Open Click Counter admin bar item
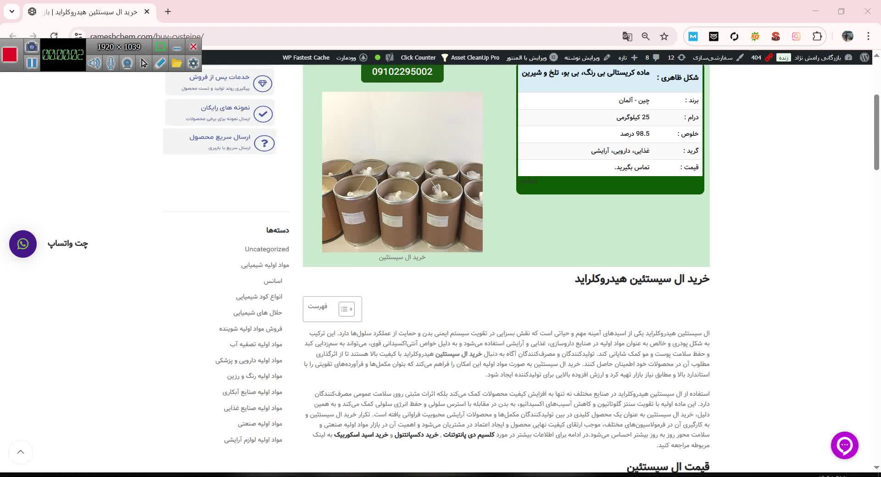The image size is (881, 477). [x=418, y=57]
